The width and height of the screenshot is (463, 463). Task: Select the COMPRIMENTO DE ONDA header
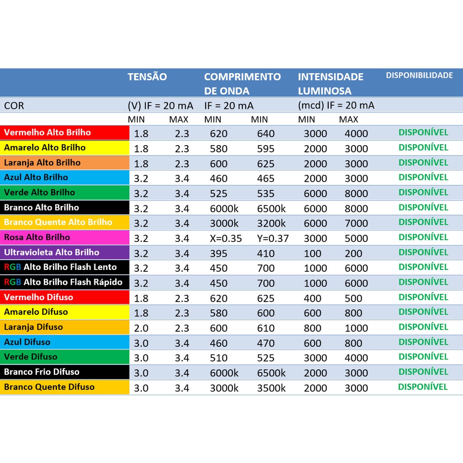(242, 84)
